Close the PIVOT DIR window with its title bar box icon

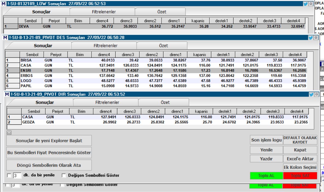pyautogui.click(x=317, y=94)
